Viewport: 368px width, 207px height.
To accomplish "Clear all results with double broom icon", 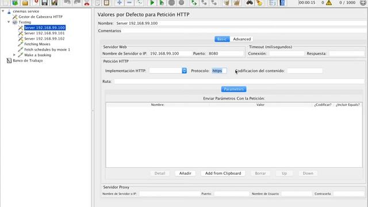I will 236,2.
